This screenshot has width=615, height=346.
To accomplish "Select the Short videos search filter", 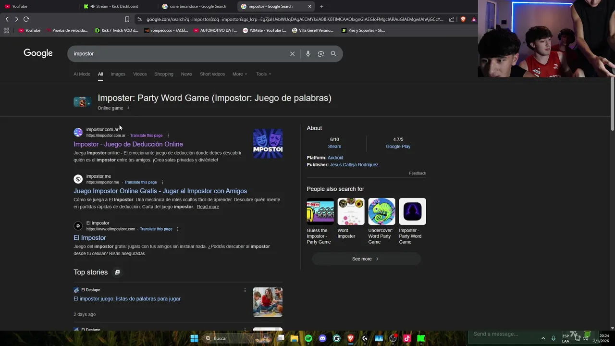I will [212, 74].
